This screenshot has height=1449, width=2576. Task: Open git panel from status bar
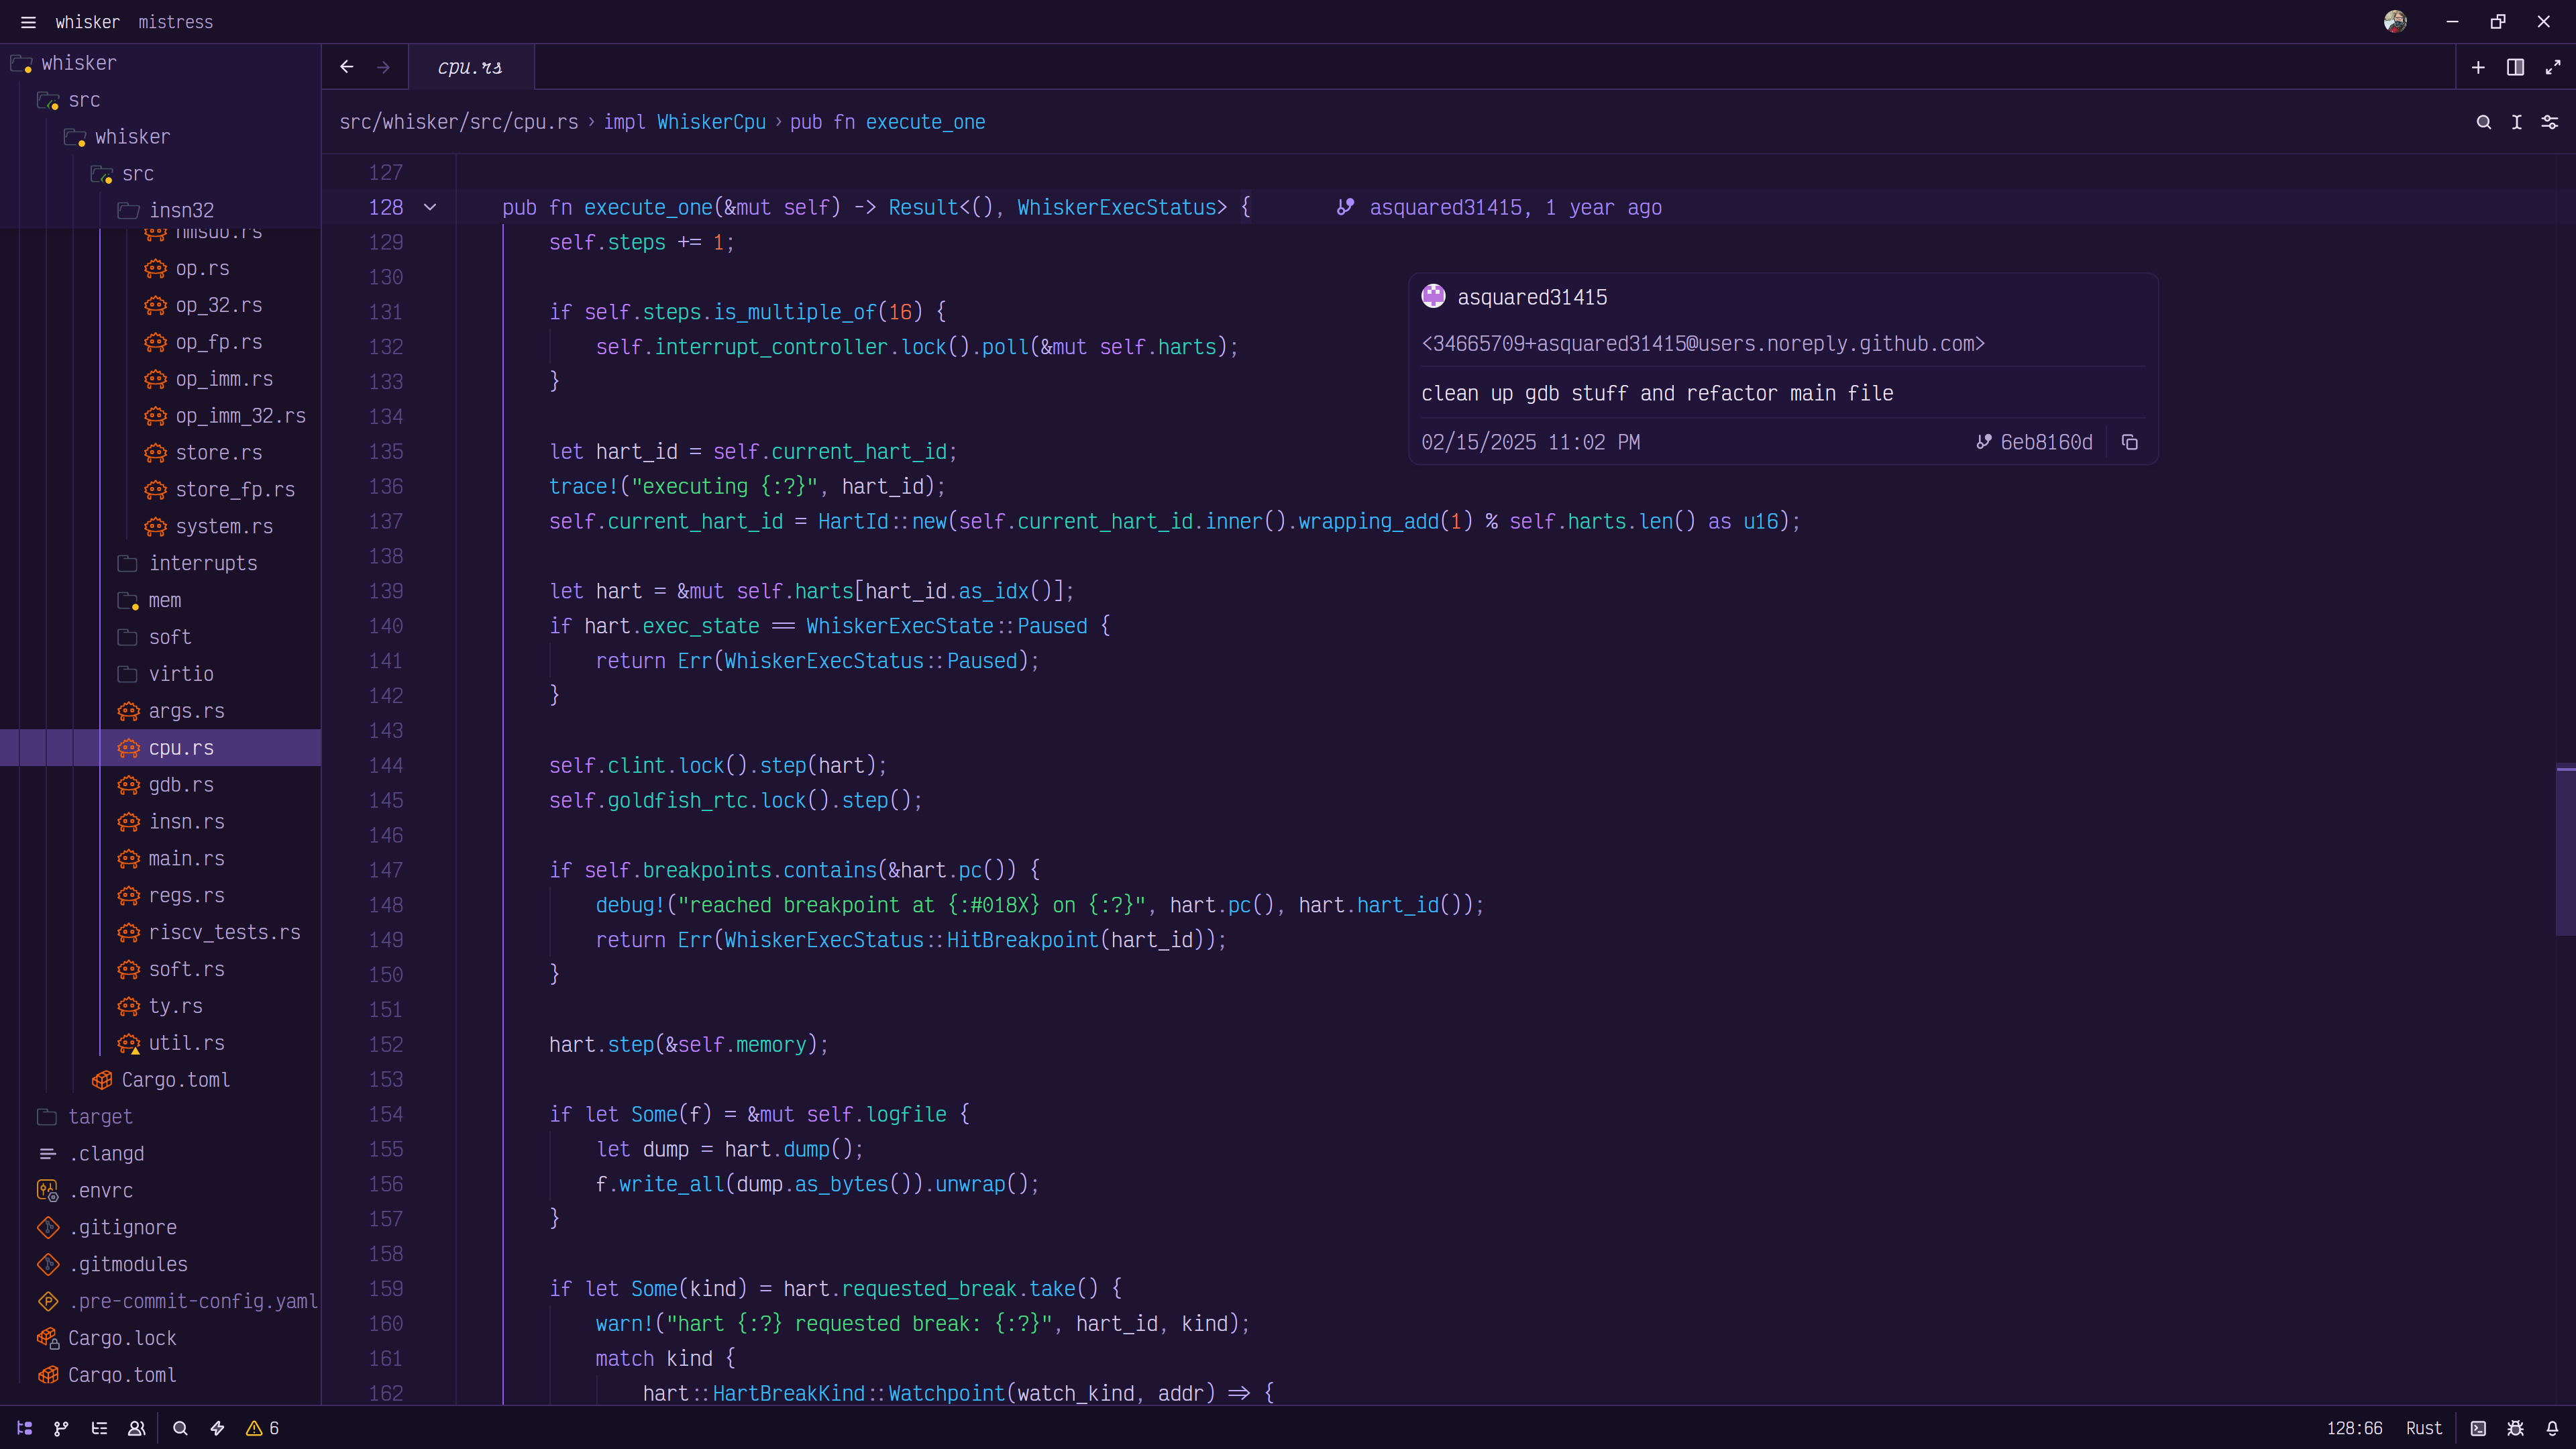(61, 1428)
